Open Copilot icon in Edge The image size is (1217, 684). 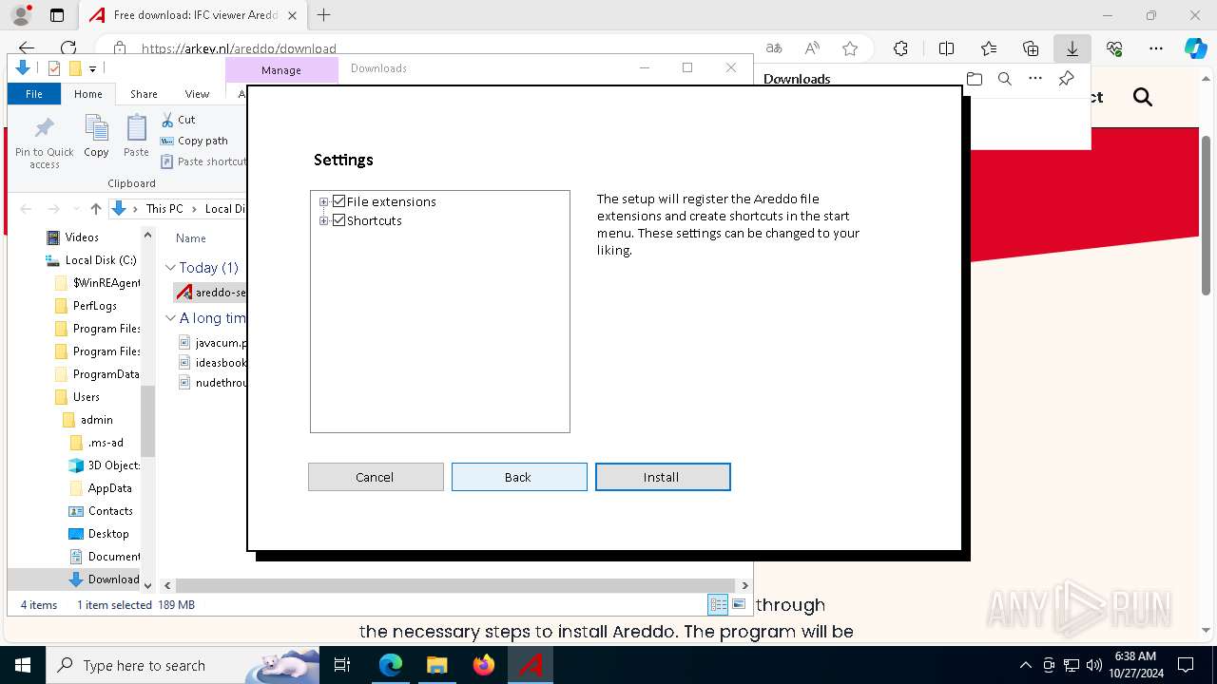(1195, 48)
